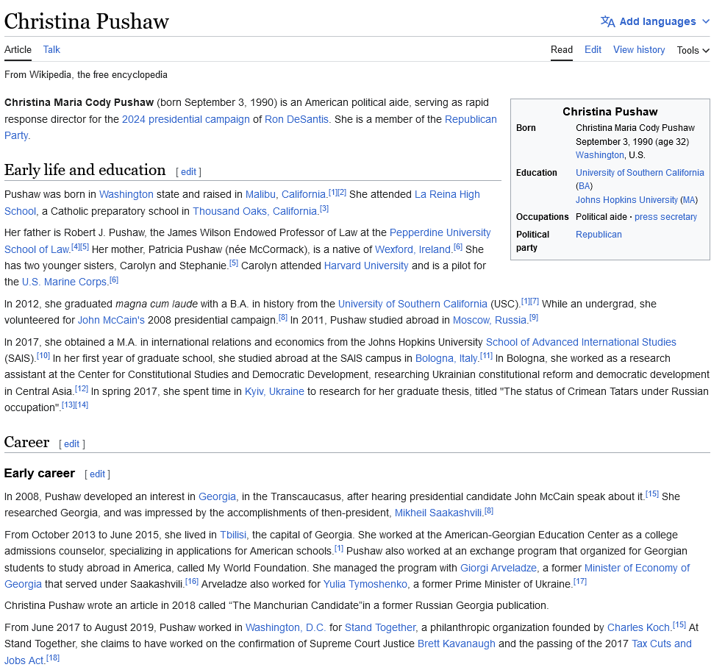The width and height of the screenshot is (725, 670).
Task: Open Giorgi Arveladze link
Action: 498,568
